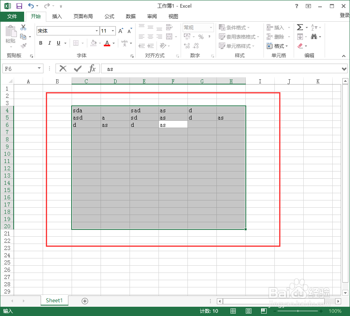Image resolution: width=350 pixels, height=316 pixels.
Task: Switch to the 数据 tab
Action: (x=131, y=16)
